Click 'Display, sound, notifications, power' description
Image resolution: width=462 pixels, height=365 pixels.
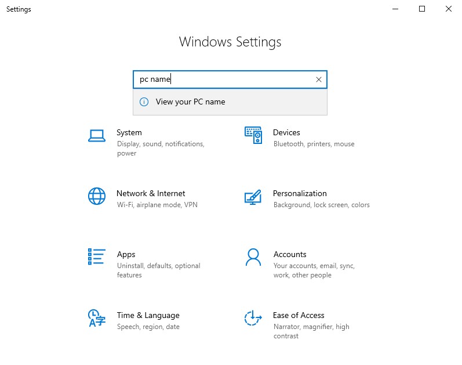(161, 149)
